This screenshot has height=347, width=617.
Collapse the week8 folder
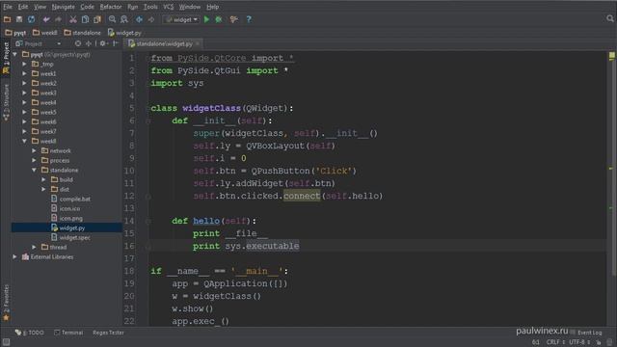[x=24, y=141]
